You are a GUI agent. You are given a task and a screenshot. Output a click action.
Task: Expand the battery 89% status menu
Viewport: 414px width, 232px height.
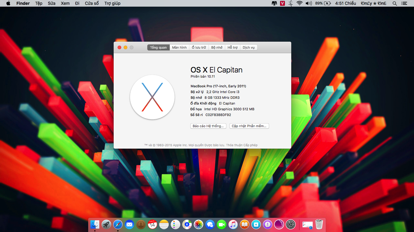click(323, 3)
